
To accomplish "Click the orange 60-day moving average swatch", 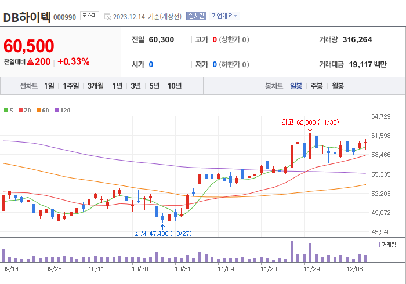I will pyautogui.click(x=39, y=111).
